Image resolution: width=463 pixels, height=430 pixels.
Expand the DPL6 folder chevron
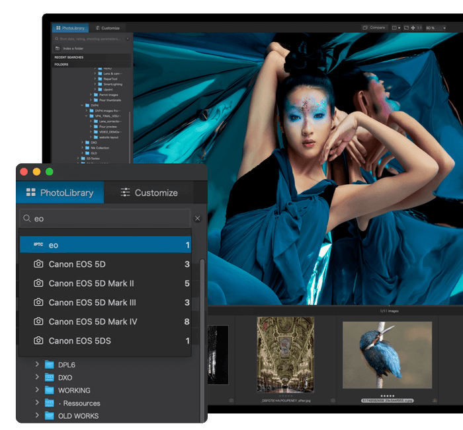coord(37,364)
